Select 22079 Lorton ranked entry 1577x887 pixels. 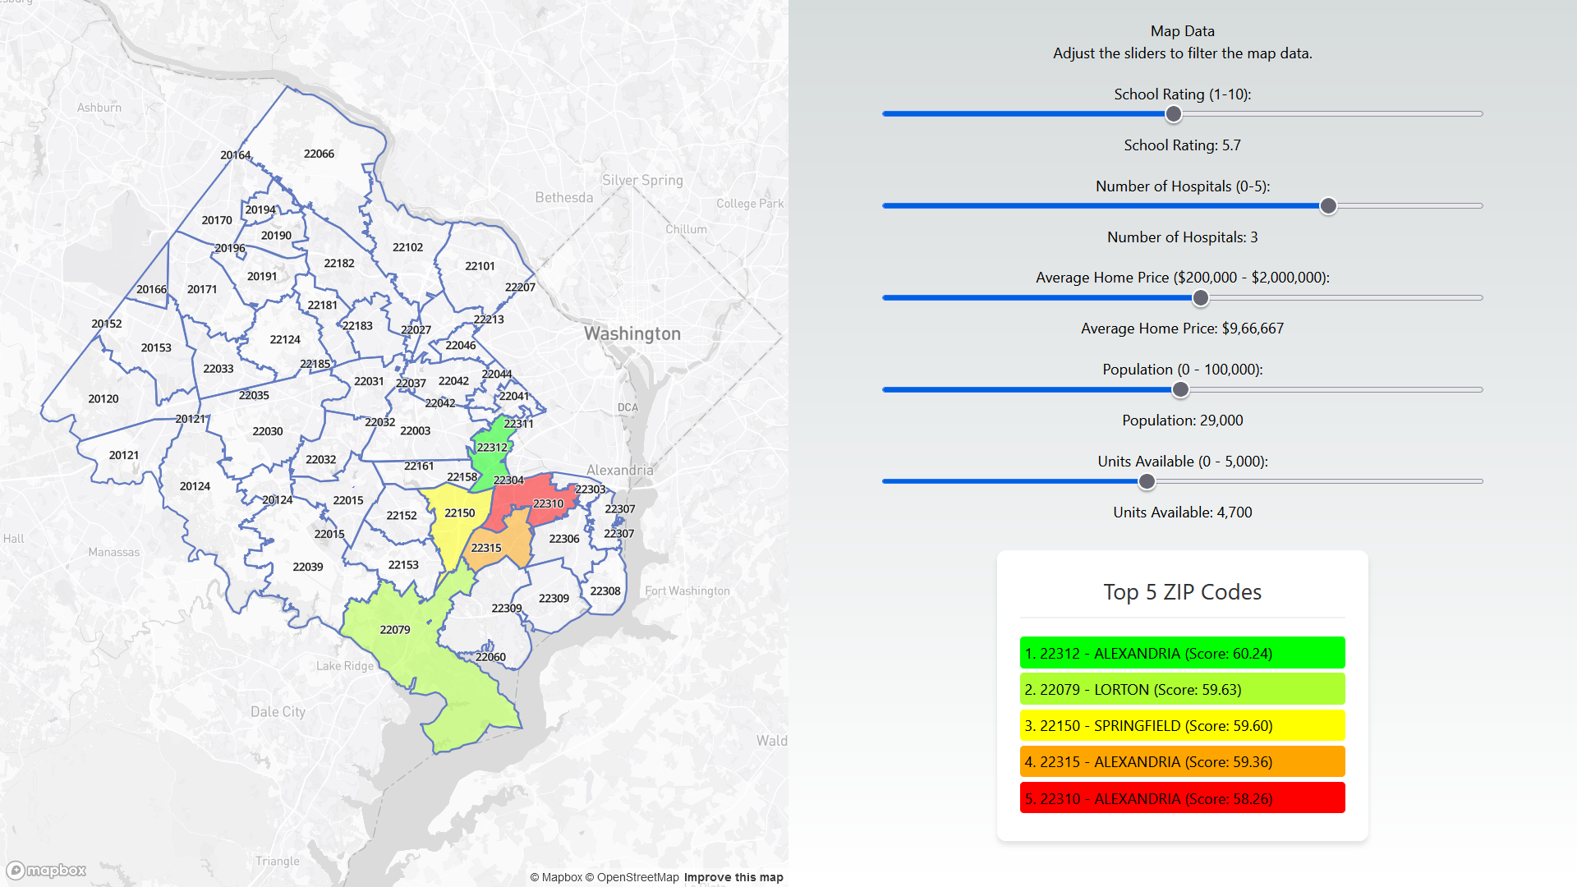click(x=1181, y=689)
